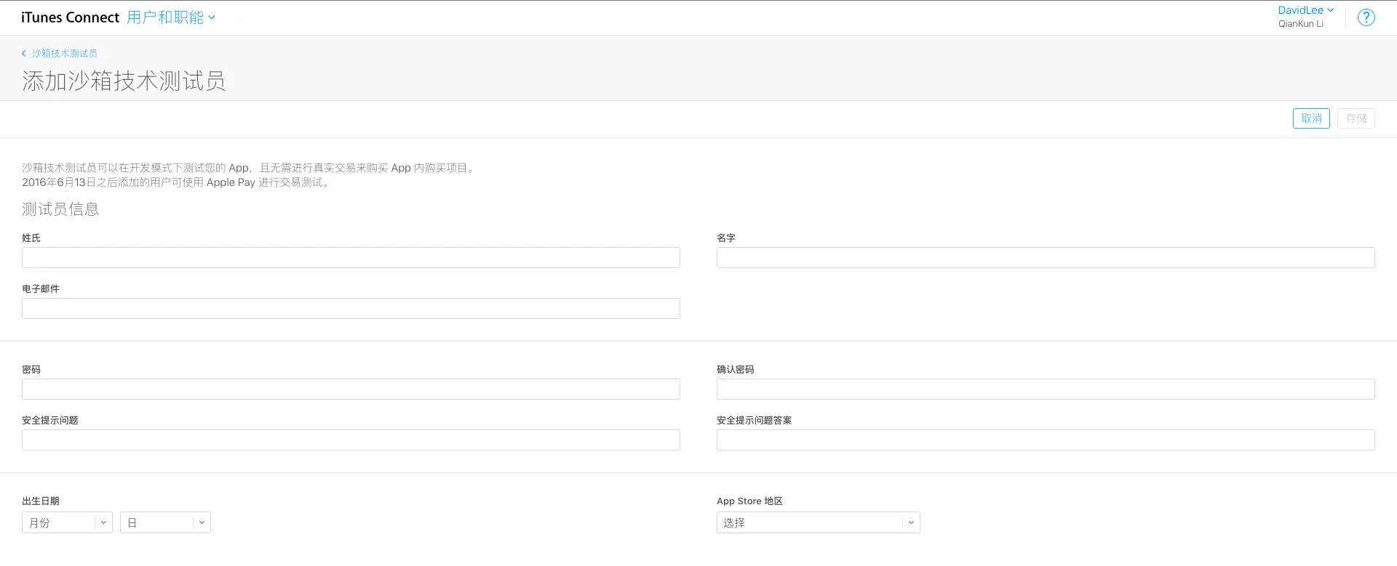Click the 取消 button
Screen dimensions: 1397x566
[x=1311, y=118]
